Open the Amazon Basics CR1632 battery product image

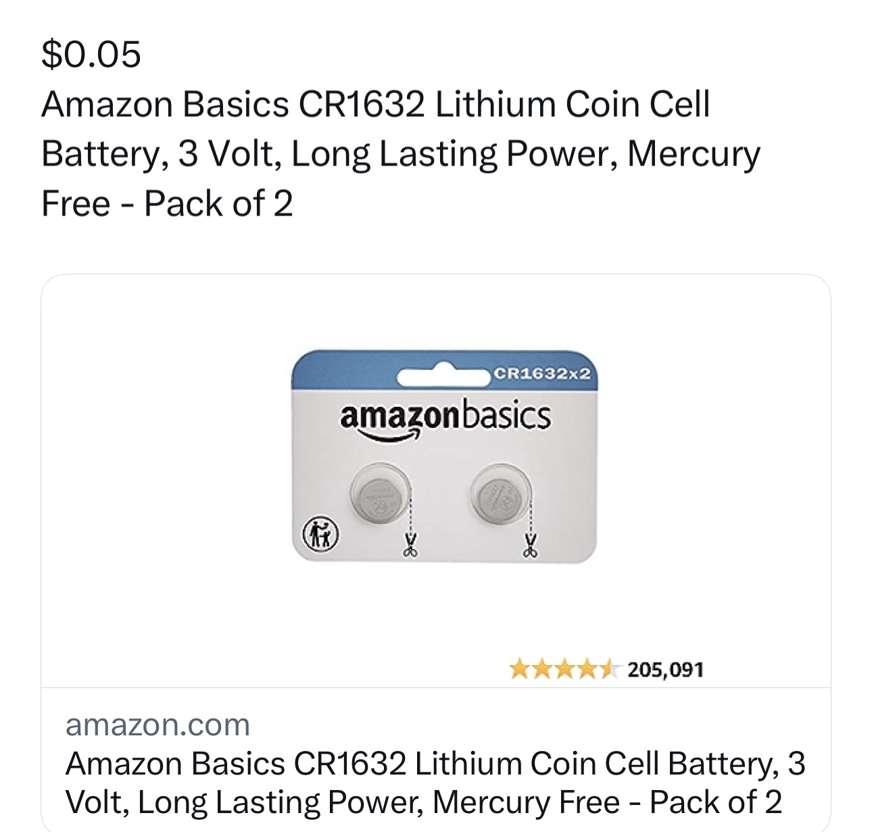pos(444,457)
